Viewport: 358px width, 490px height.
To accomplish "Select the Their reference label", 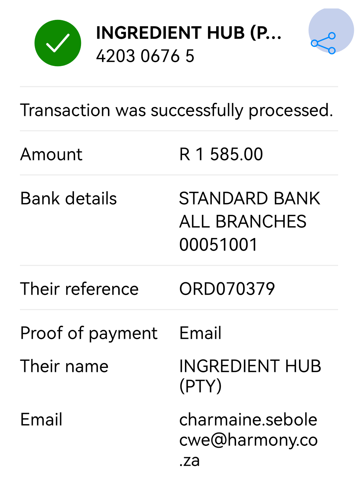I will pyautogui.click(x=79, y=289).
